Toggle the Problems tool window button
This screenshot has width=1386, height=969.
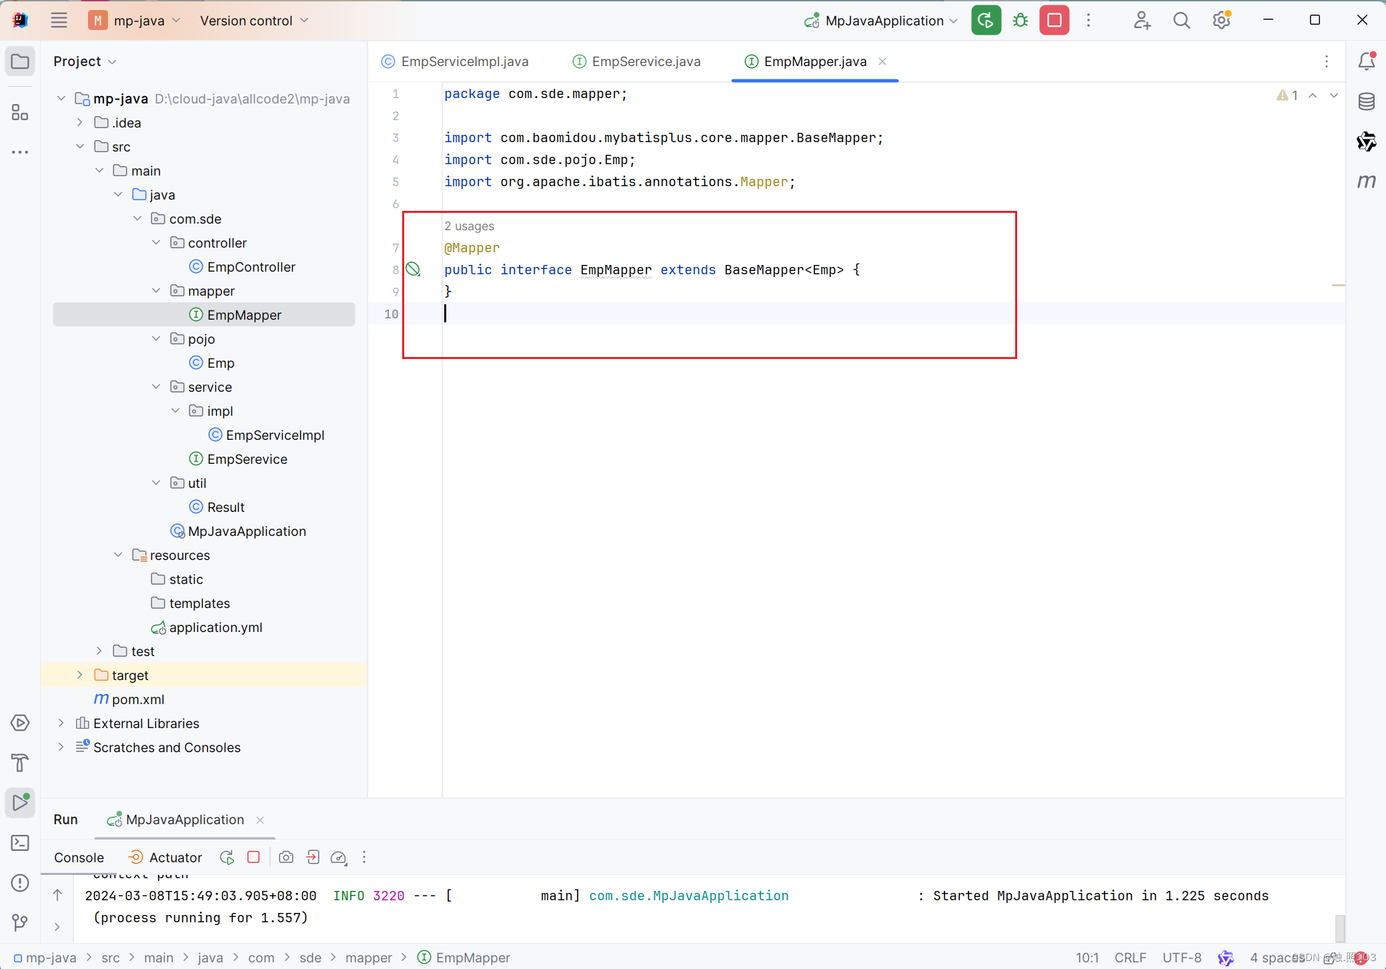tap(20, 883)
